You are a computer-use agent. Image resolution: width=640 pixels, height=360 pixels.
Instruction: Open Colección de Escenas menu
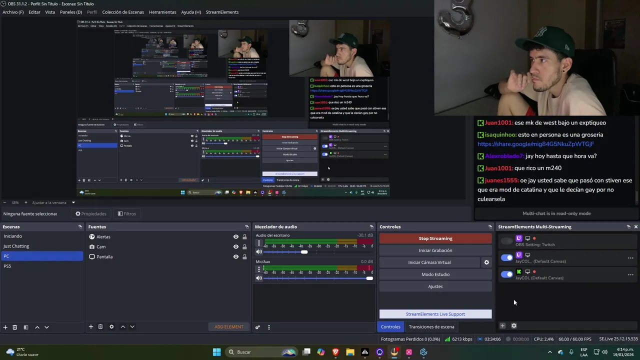[123, 12]
